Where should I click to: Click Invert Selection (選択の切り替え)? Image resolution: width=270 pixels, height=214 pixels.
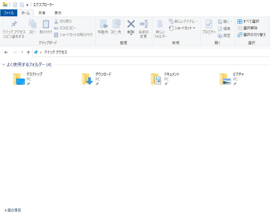(251, 35)
